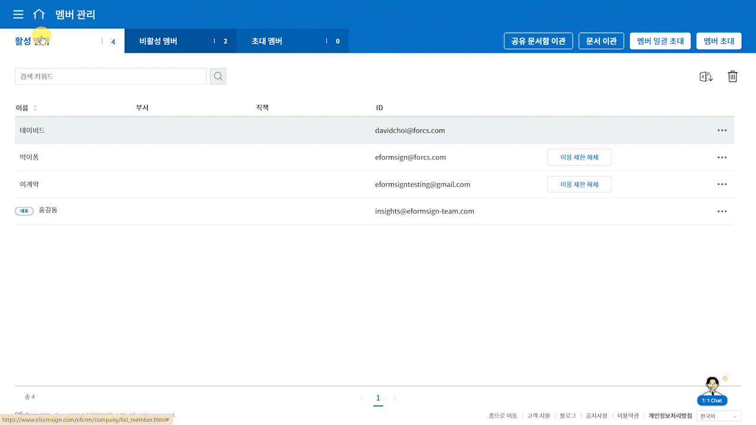Open more options for 데이비드 row
756x425 pixels.
pyautogui.click(x=722, y=130)
